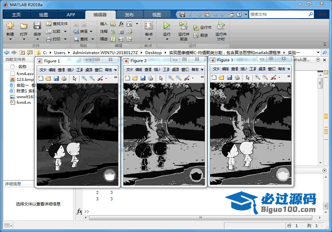Click the command window horizontal scrollbar

point(201,218)
